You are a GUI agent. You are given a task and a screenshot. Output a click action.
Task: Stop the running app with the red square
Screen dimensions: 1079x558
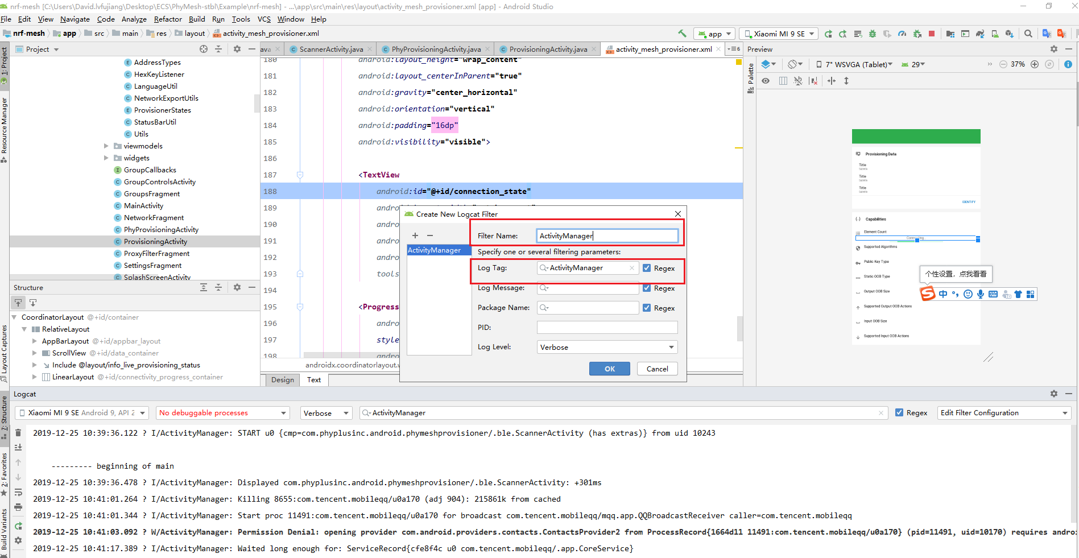pos(932,34)
